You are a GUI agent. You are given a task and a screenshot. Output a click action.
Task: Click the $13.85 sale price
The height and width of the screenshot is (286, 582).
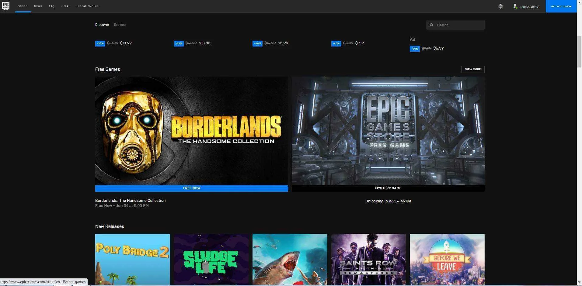click(x=204, y=43)
